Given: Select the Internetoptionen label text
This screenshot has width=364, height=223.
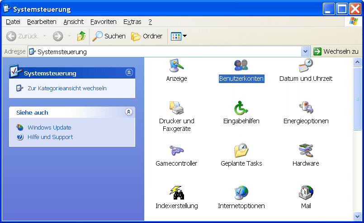Looking at the screenshot, I should (241, 206).
